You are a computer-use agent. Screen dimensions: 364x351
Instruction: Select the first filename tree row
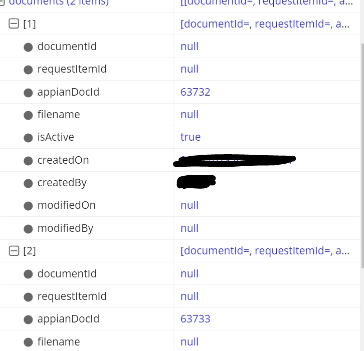(180, 115)
